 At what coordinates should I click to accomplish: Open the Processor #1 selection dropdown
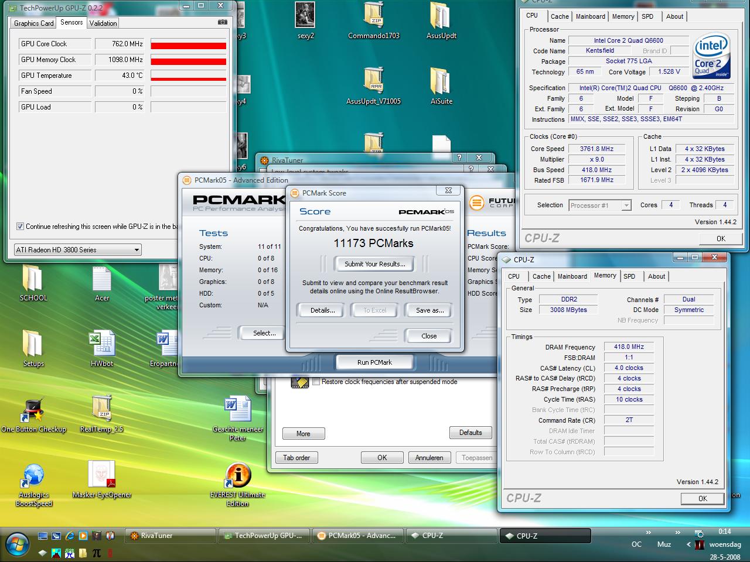(600, 205)
